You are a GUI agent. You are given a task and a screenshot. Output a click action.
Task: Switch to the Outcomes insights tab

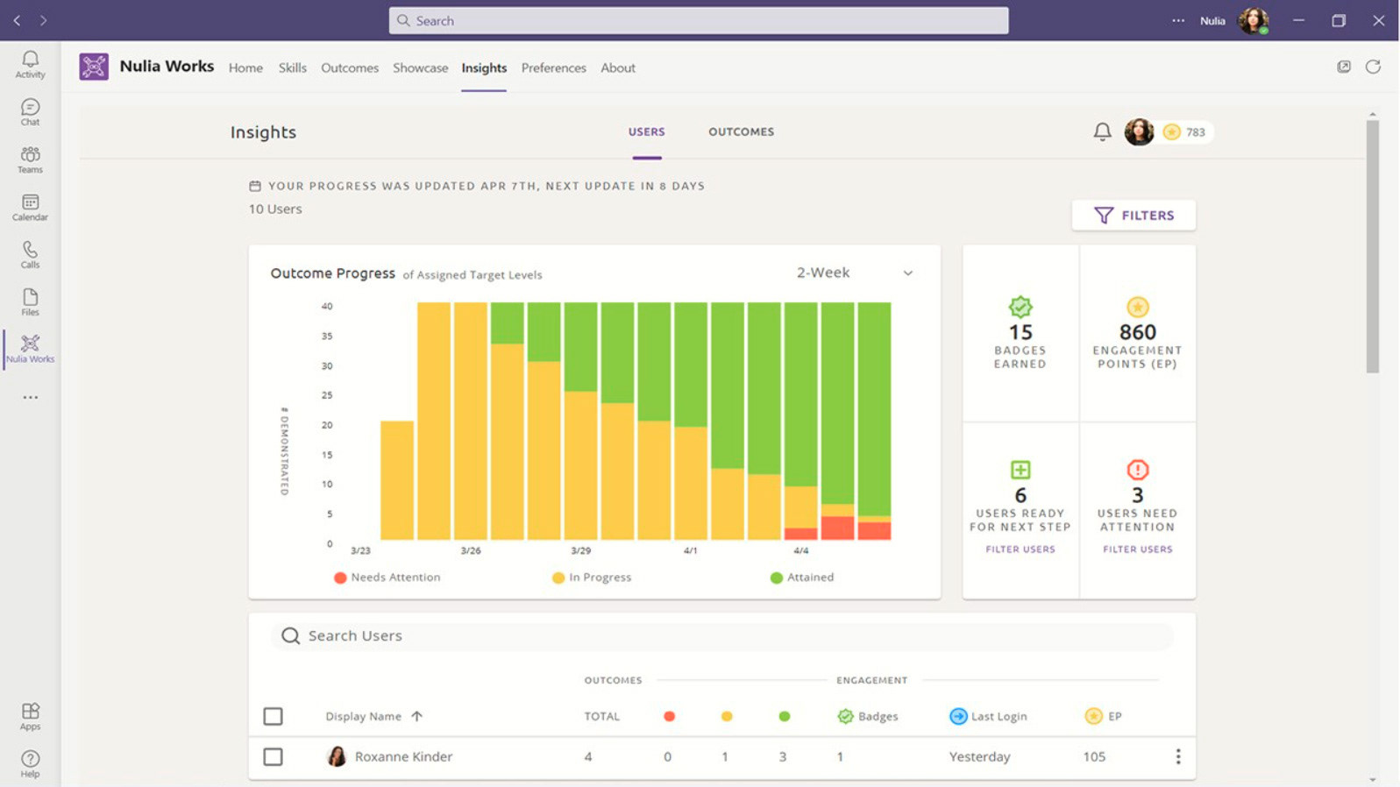pos(741,131)
